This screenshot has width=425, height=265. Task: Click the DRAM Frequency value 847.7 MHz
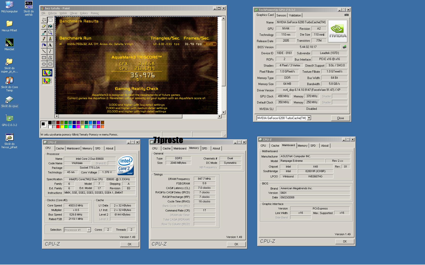[204, 179]
